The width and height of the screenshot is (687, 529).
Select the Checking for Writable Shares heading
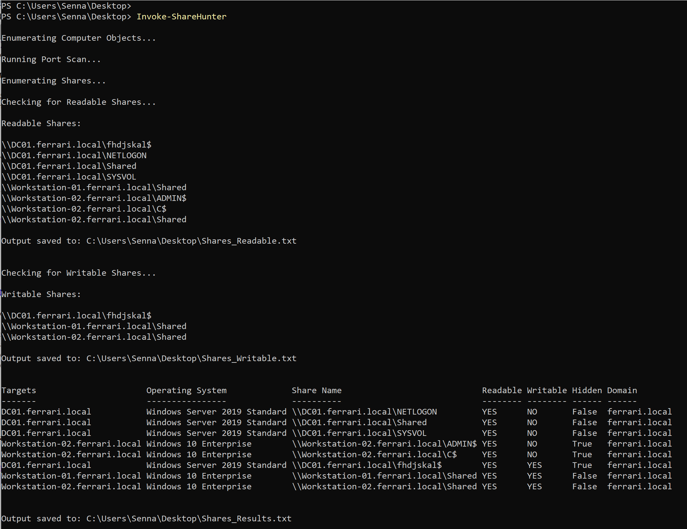point(78,273)
